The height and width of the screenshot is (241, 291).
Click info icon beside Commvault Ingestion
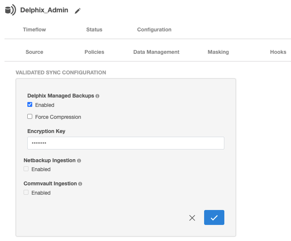click(x=81, y=184)
